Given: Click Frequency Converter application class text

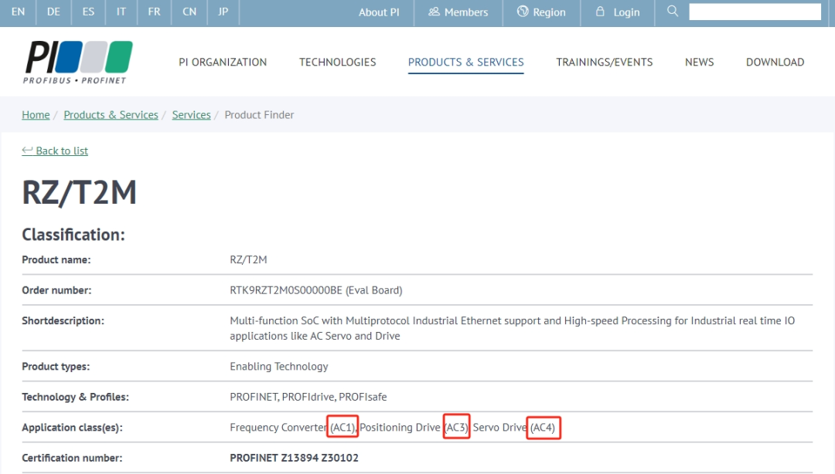Looking at the screenshot, I should tap(278, 427).
